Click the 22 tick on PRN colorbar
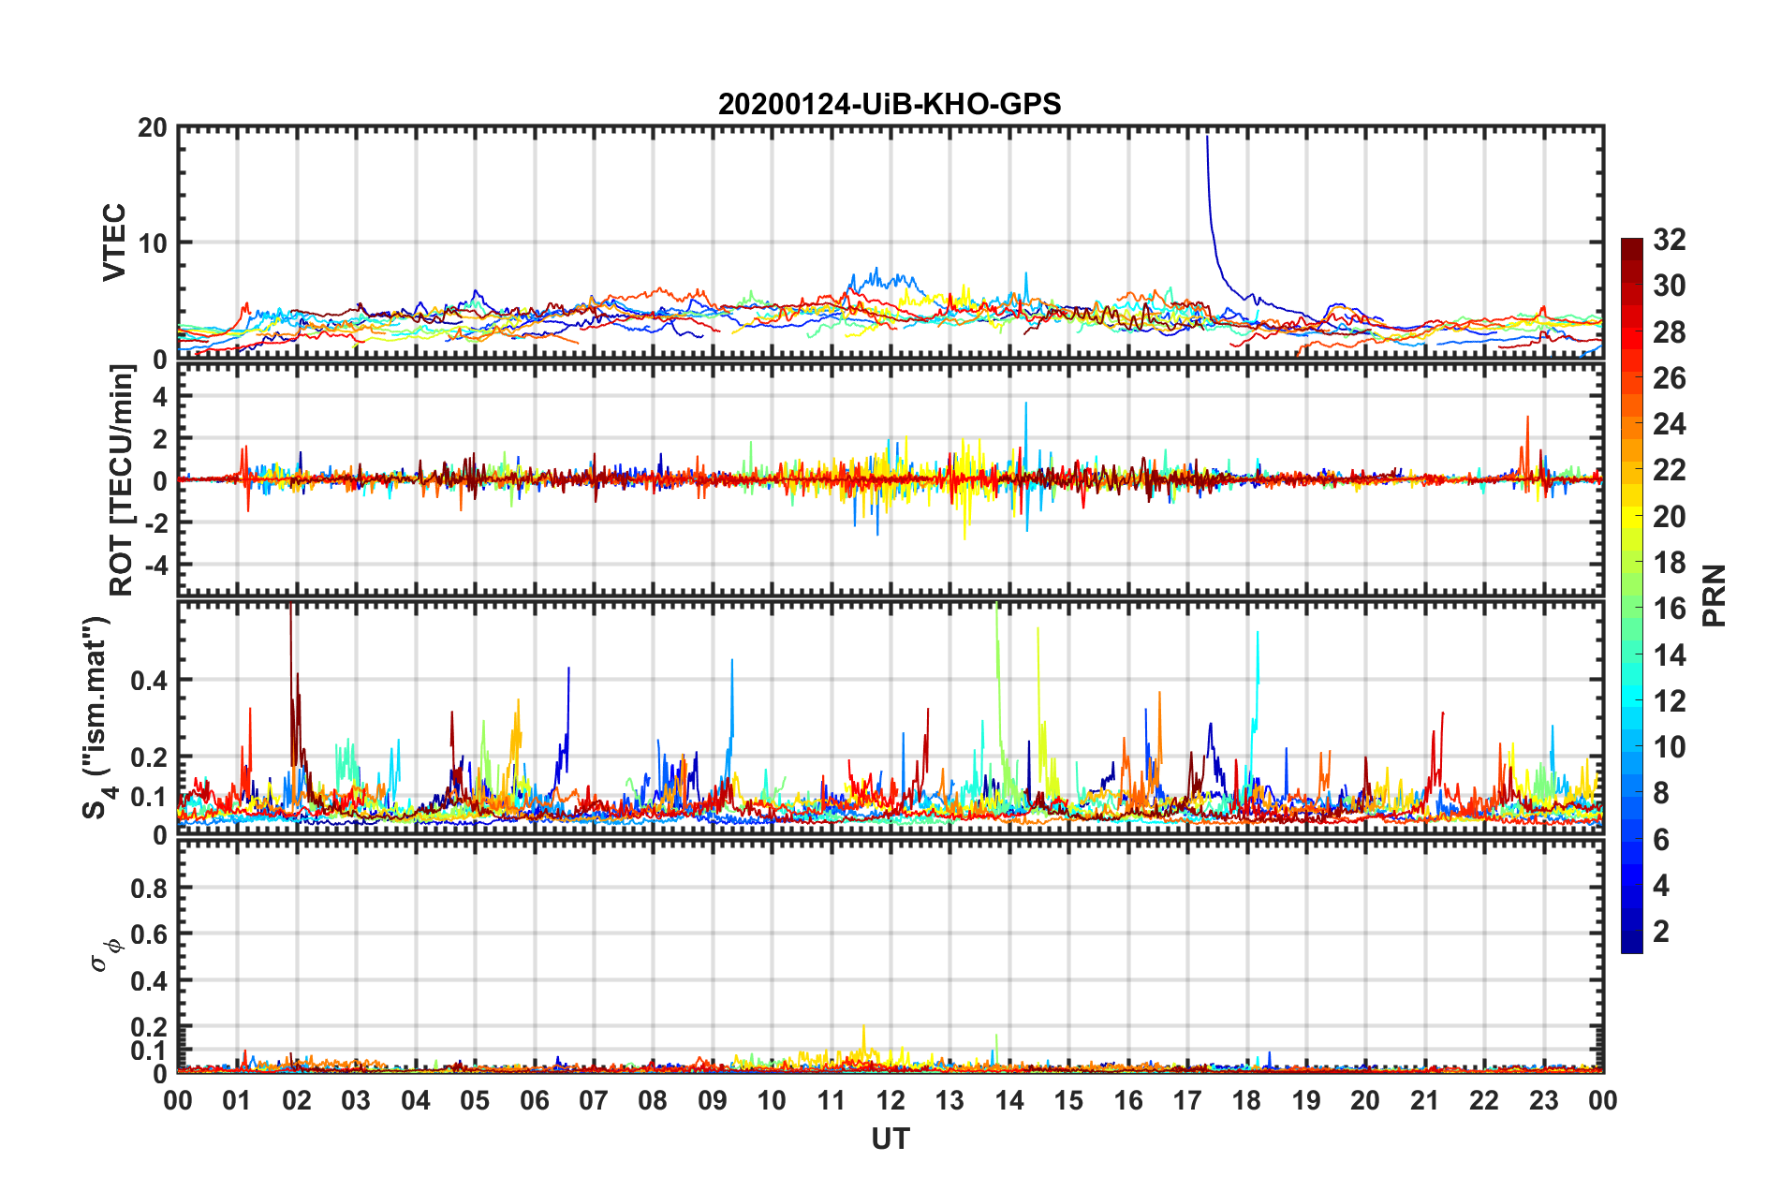 1669,470
